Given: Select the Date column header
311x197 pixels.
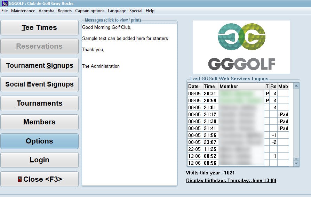Looking at the screenshot, I should tap(195, 86).
